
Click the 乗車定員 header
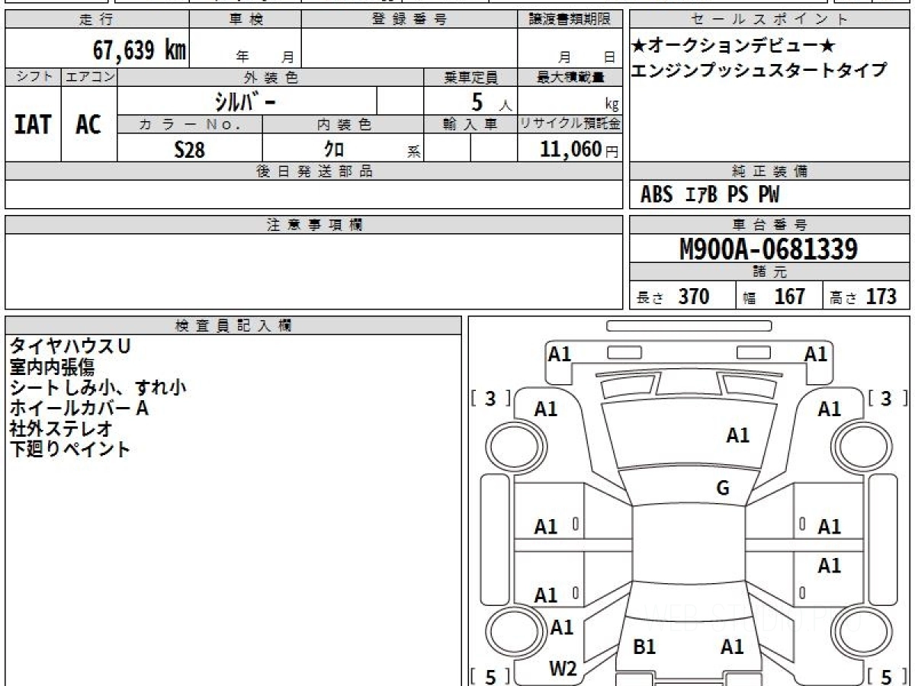click(x=471, y=77)
